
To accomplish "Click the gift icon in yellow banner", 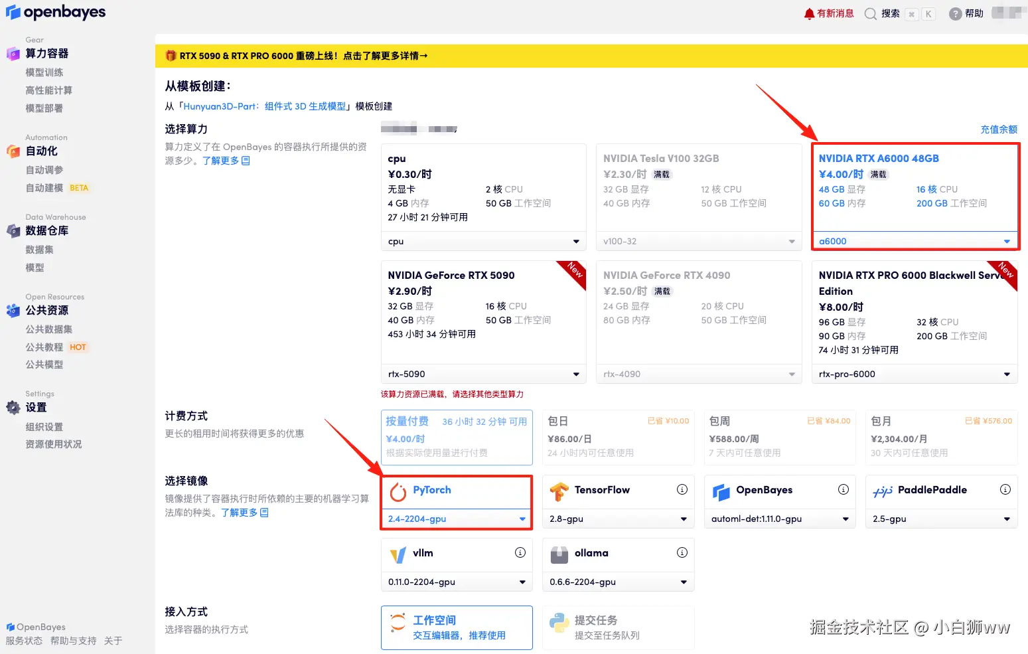I will (x=171, y=56).
